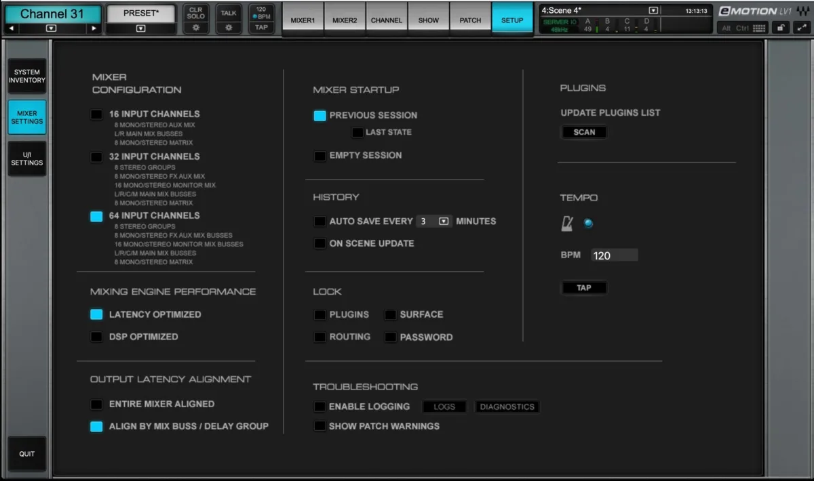Open the TALK gear settings
Image resolution: width=814 pixels, height=481 pixels.
click(229, 28)
